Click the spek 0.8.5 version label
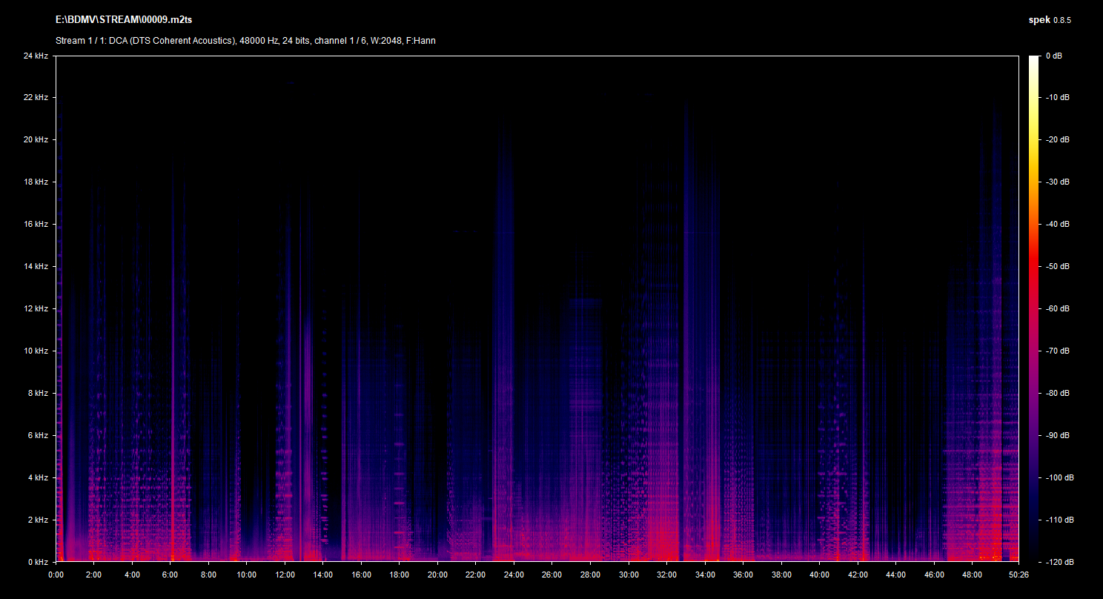 (1050, 20)
